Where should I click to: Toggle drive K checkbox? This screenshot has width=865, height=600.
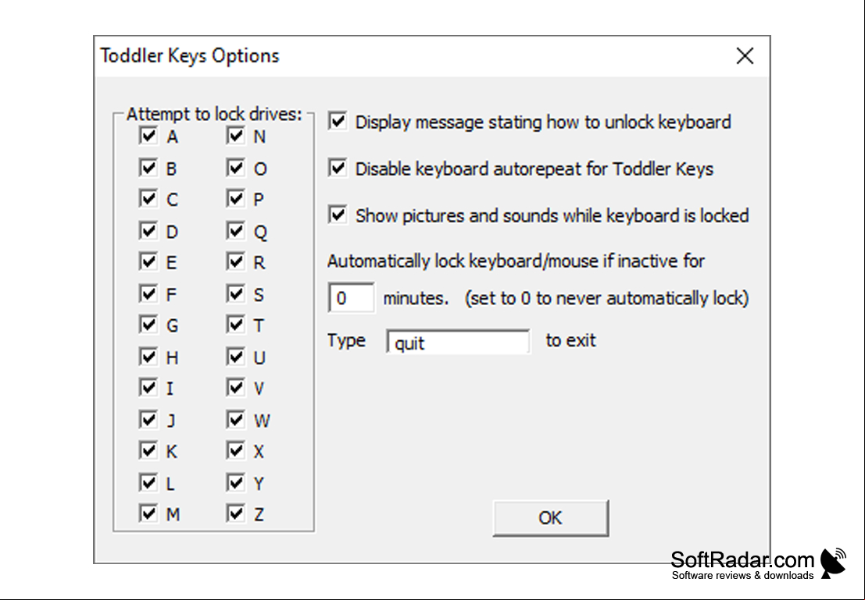(148, 450)
